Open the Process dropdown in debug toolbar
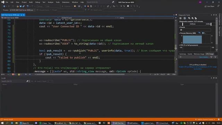 tap(22, 10)
